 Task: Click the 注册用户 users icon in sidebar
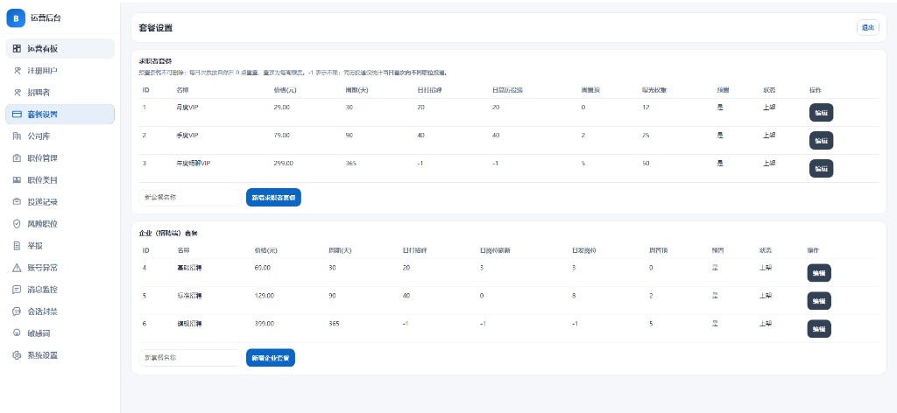[x=18, y=70]
